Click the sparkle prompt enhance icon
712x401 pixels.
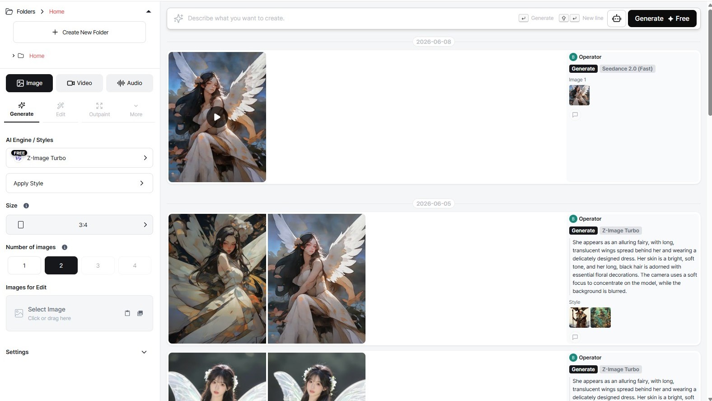coord(178,19)
